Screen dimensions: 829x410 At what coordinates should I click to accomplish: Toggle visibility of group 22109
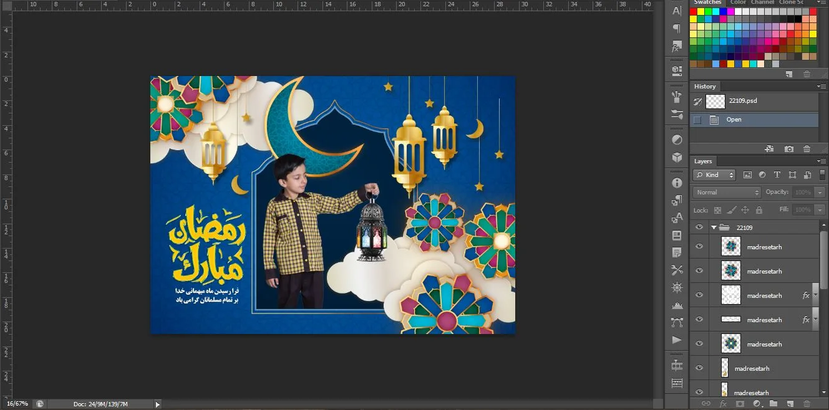click(699, 227)
